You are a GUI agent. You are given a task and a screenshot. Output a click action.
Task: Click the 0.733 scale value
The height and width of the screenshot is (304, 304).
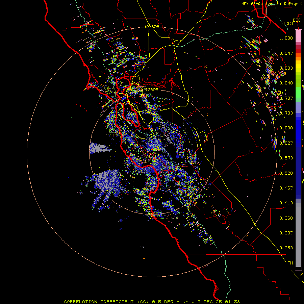286,113
